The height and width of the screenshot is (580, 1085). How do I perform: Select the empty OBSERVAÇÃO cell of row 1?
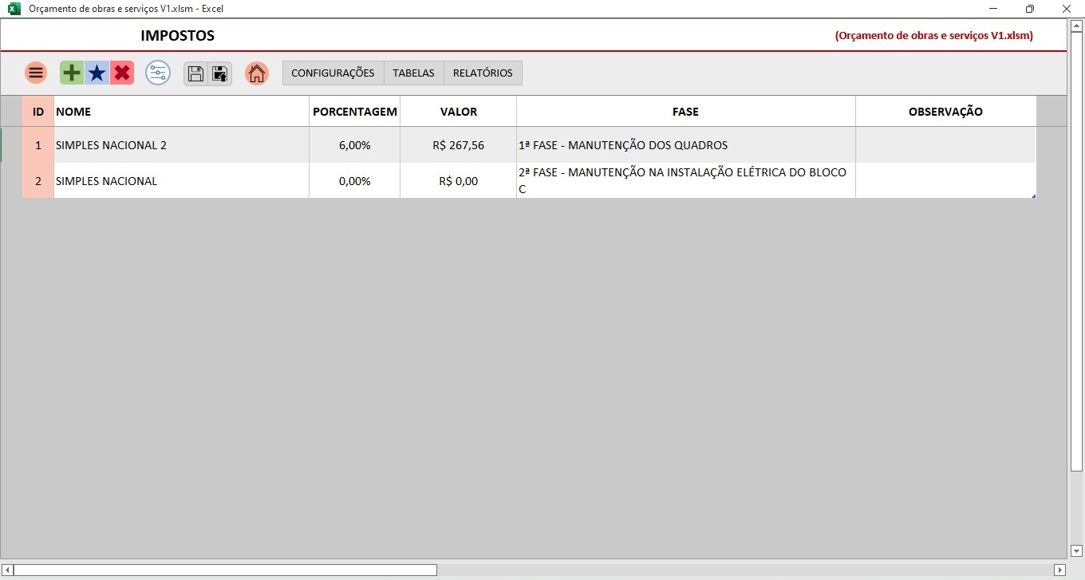[946, 145]
